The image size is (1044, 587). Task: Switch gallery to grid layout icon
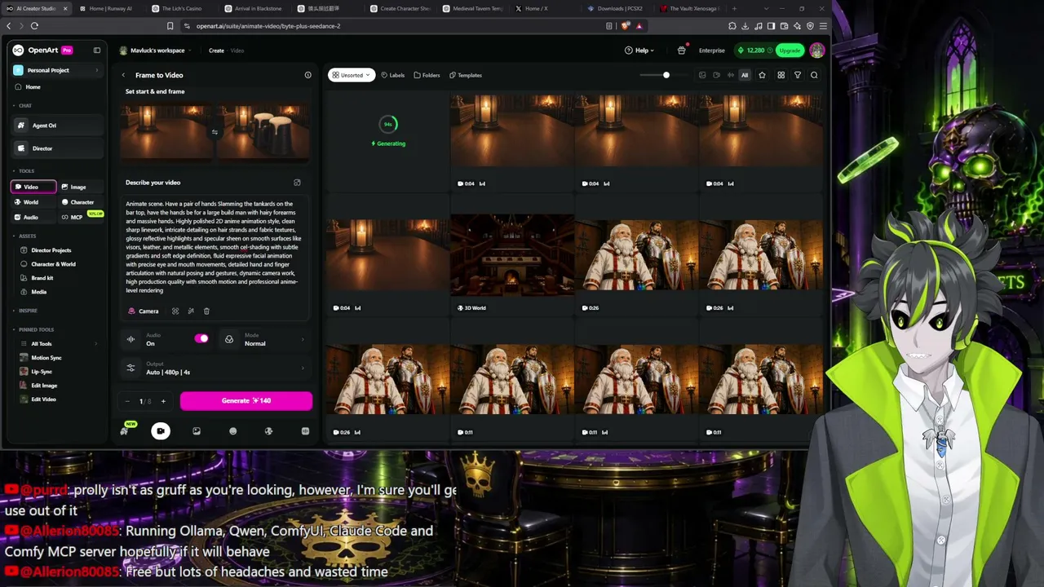[x=781, y=75]
